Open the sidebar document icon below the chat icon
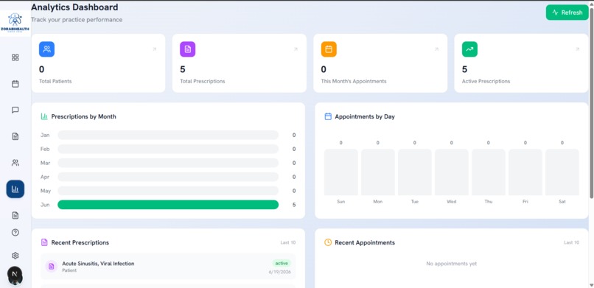Screen dimensions: 594x288 15,136
